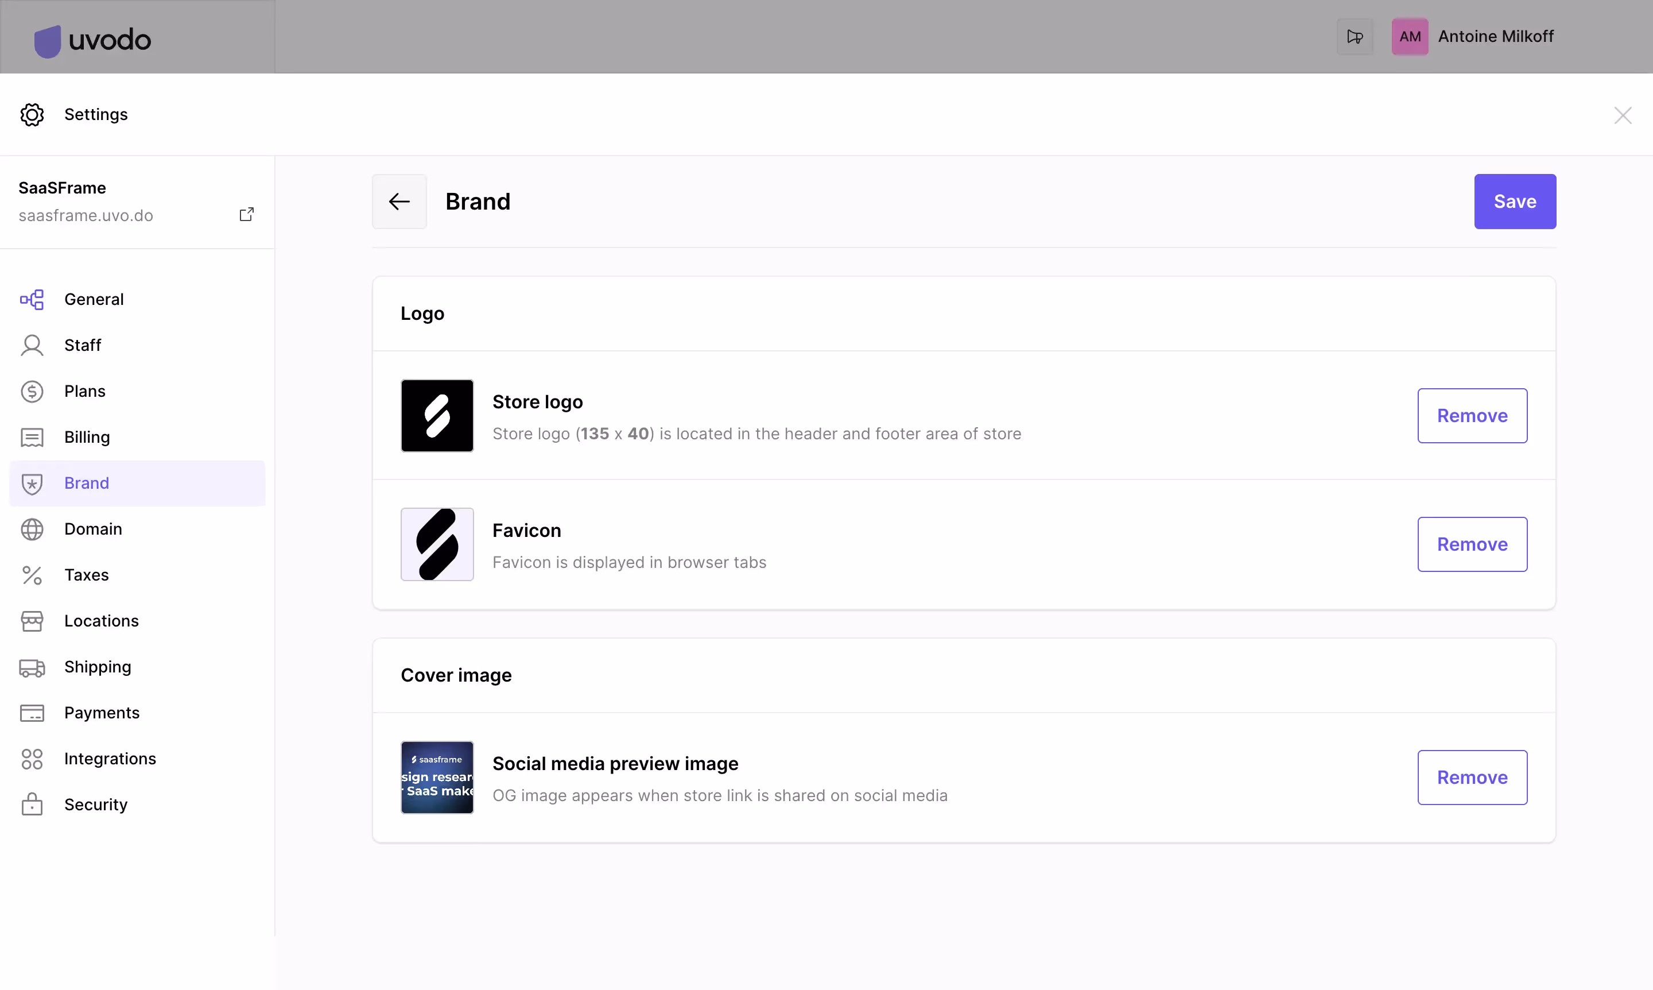The width and height of the screenshot is (1653, 990).
Task: Click the Domain globe icon
Action: pyautogui.click(x=32, y=529)
